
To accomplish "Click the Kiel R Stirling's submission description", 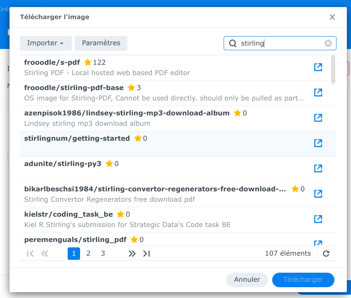I will [127, 225].
